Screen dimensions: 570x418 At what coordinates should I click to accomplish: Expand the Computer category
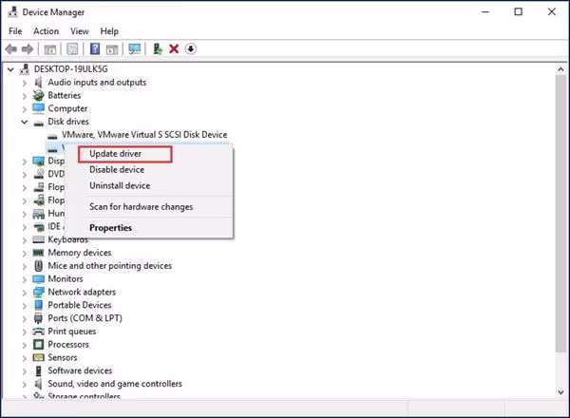[x=25, y=109]
